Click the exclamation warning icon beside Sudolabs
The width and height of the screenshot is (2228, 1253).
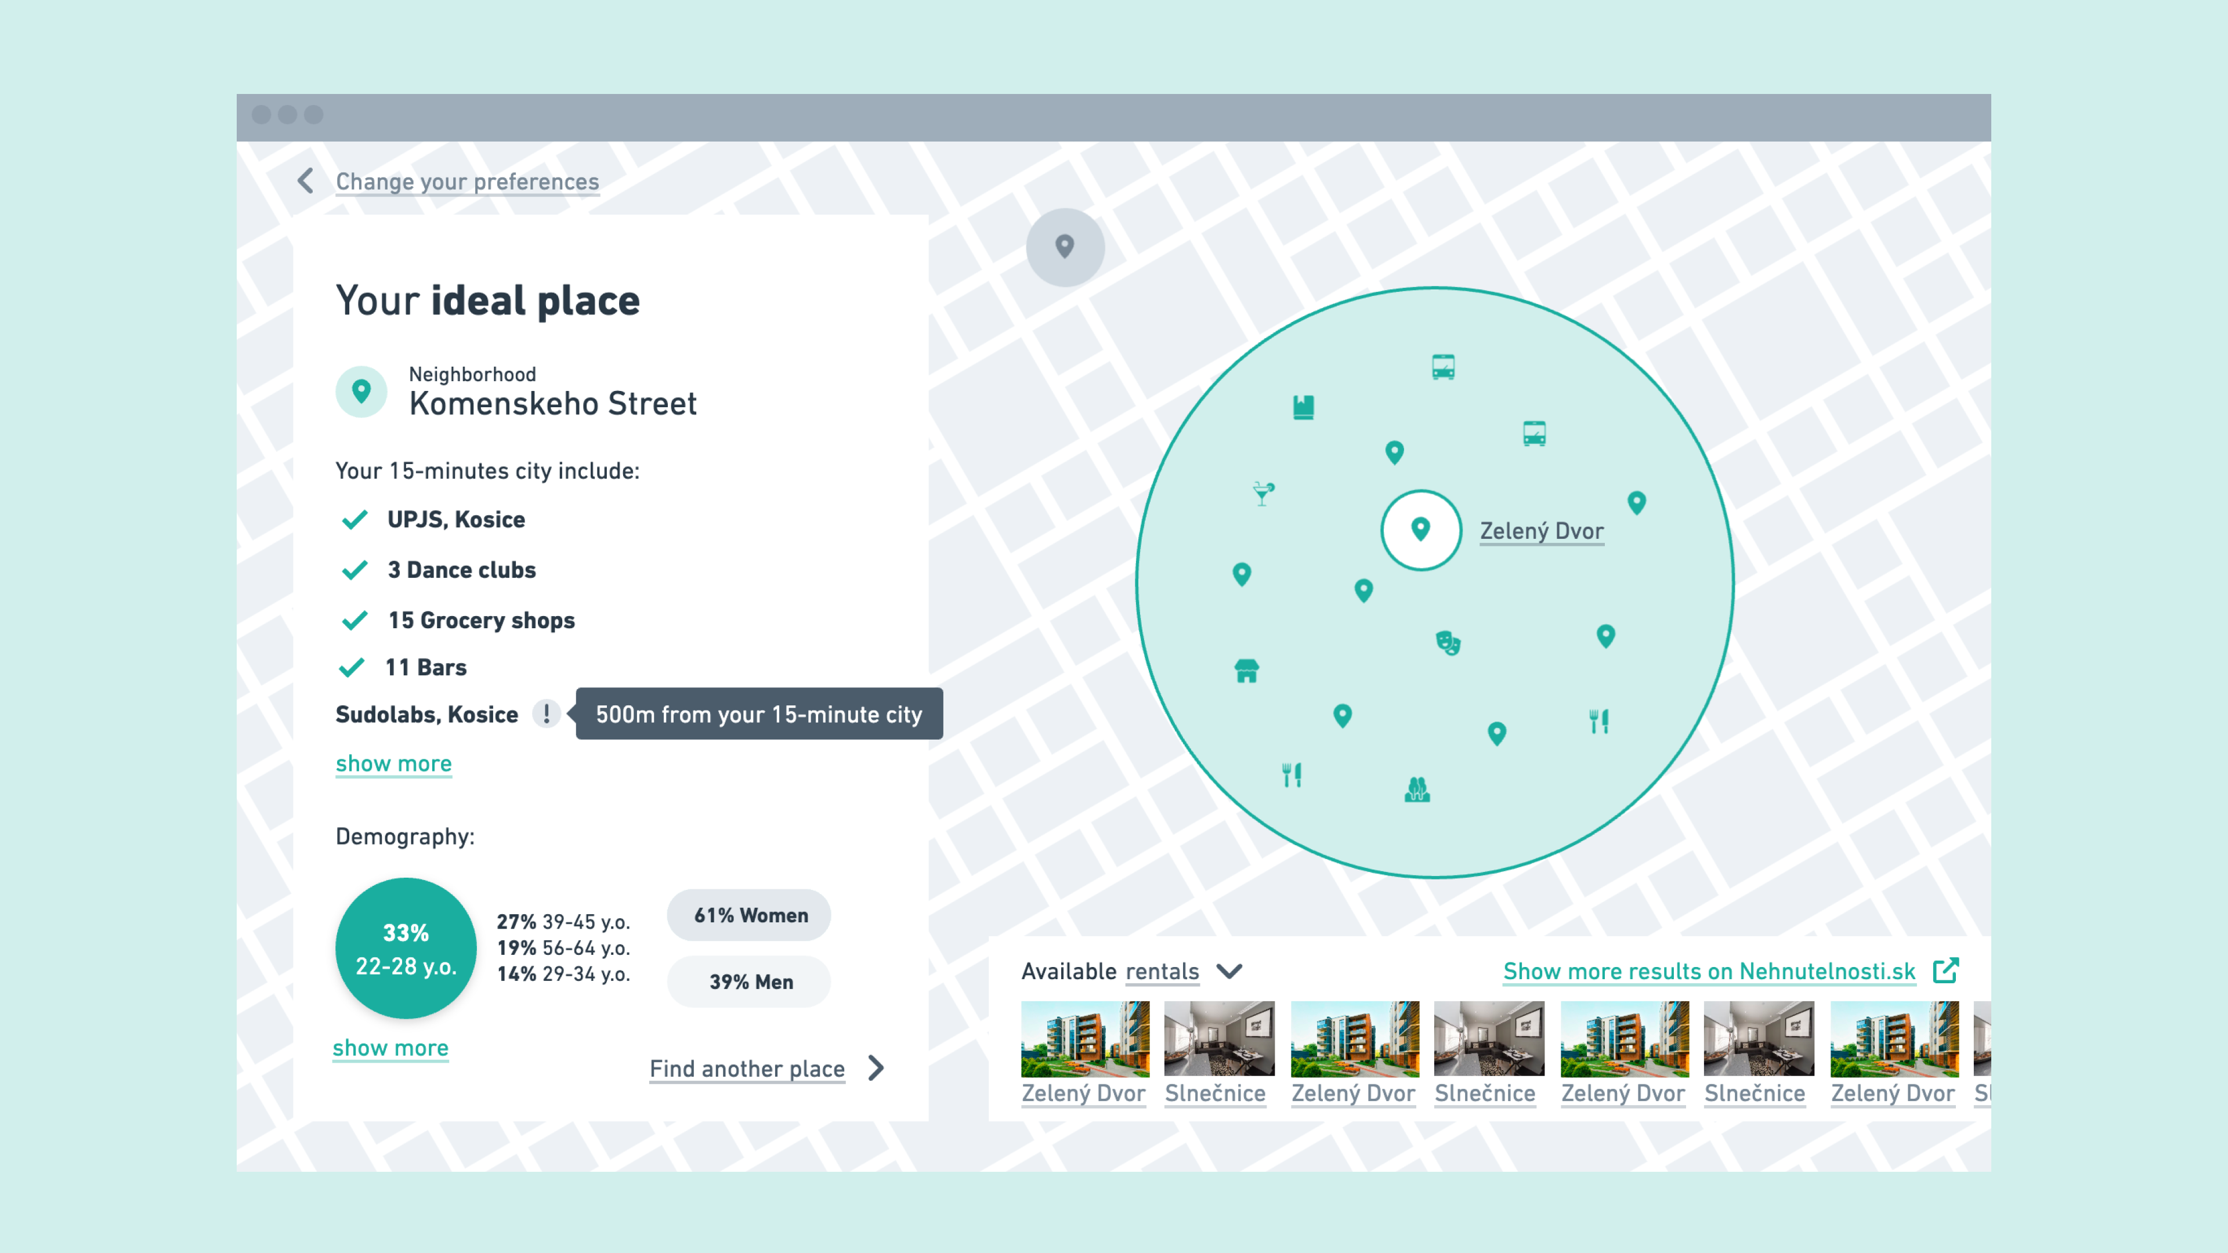click(547, 714)
